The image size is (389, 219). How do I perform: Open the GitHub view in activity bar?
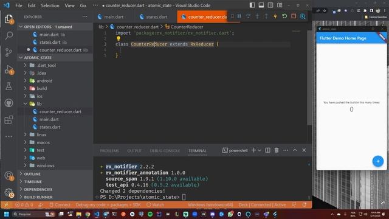(9, 103)
